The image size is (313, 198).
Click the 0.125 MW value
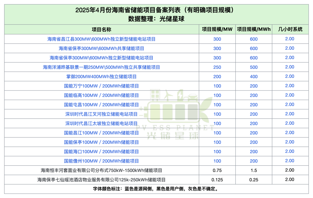coord(217,180)
